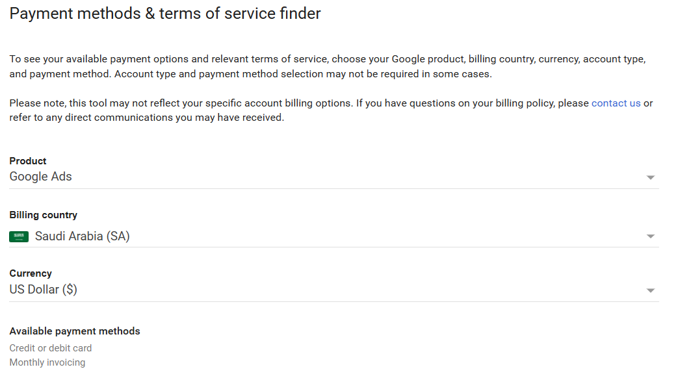The width and height of the screenshot is (678, 378).
Task: Click the arrow icon on Currency field
Action: (x=650, y=290)
